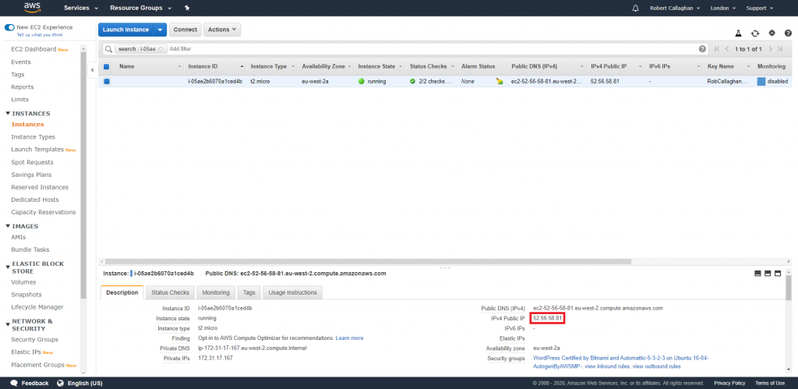The height and width of the screenshot is (389, 798).
Task: Remove the search : i-05ae filter
Action: (x=161, y=49)
